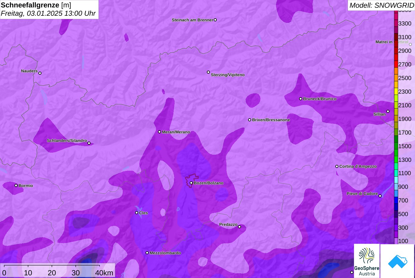
Task: Click the "Schneefallgrenze [m]" title
Action: point(36,5)
